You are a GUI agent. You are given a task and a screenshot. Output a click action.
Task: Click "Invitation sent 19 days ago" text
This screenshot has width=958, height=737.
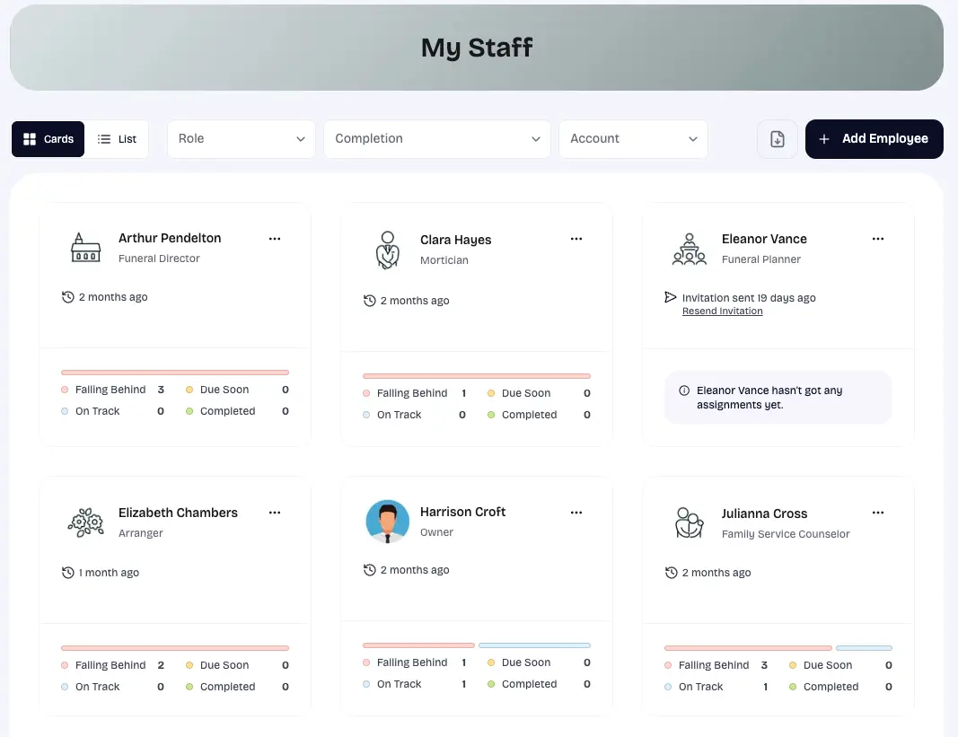point(749,298)
